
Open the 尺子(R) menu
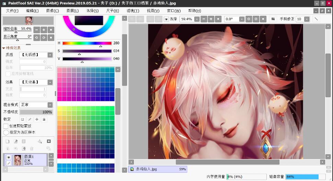tap(113, 11)
